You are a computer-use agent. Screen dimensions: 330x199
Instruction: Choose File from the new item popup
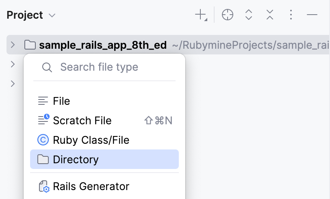point(62,101)
